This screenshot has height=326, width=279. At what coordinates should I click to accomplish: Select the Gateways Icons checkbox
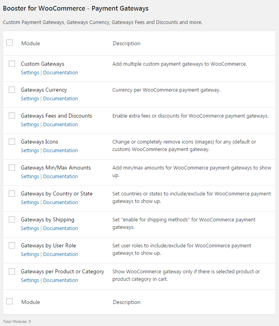[x=12, y=142]
